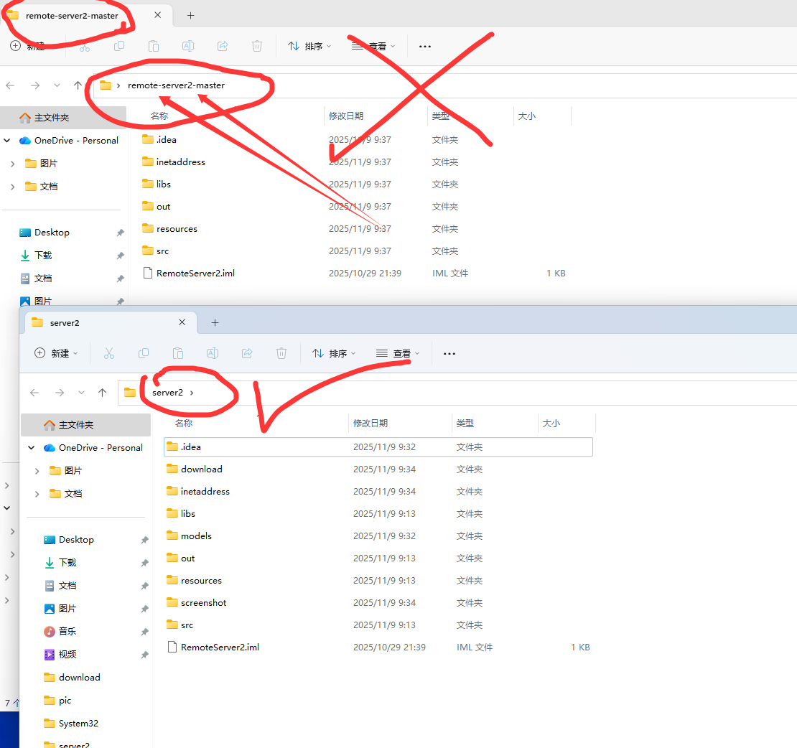Sort by 名称 column in server2 window
This screenshot has width=797, height=748.
[184, 424]
